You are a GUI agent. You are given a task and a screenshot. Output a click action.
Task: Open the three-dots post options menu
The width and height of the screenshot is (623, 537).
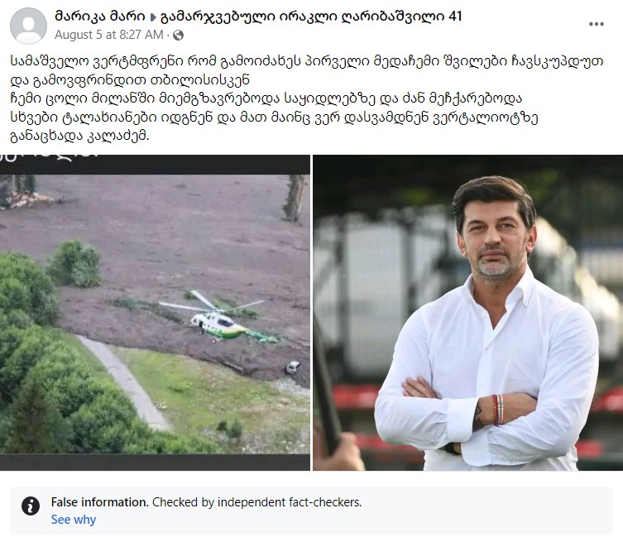pos(596,24)
